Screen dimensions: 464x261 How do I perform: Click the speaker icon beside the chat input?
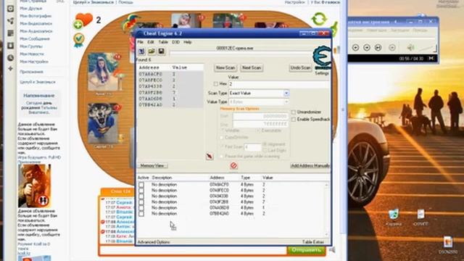pos(332,250)
